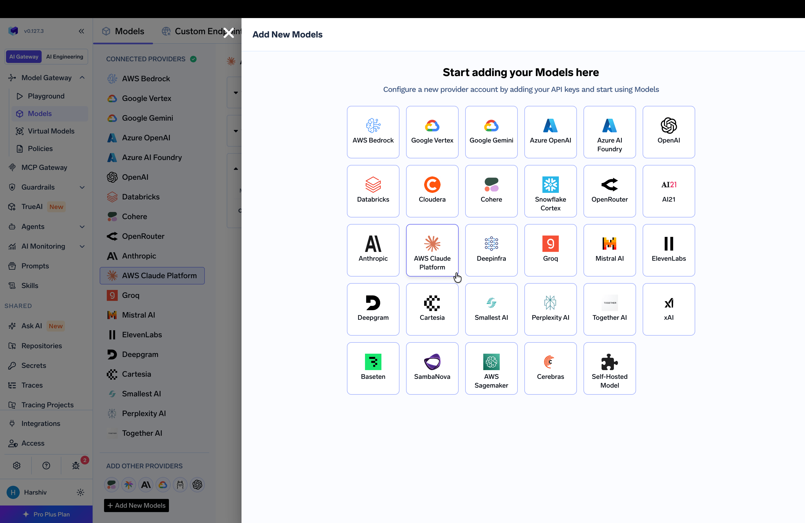Choose the Self-Hosted Model card
Viewport: 805px width, 523px height.
pos(610,369)
